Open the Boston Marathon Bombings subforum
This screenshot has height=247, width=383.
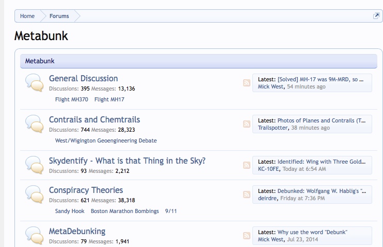(124, 211)
